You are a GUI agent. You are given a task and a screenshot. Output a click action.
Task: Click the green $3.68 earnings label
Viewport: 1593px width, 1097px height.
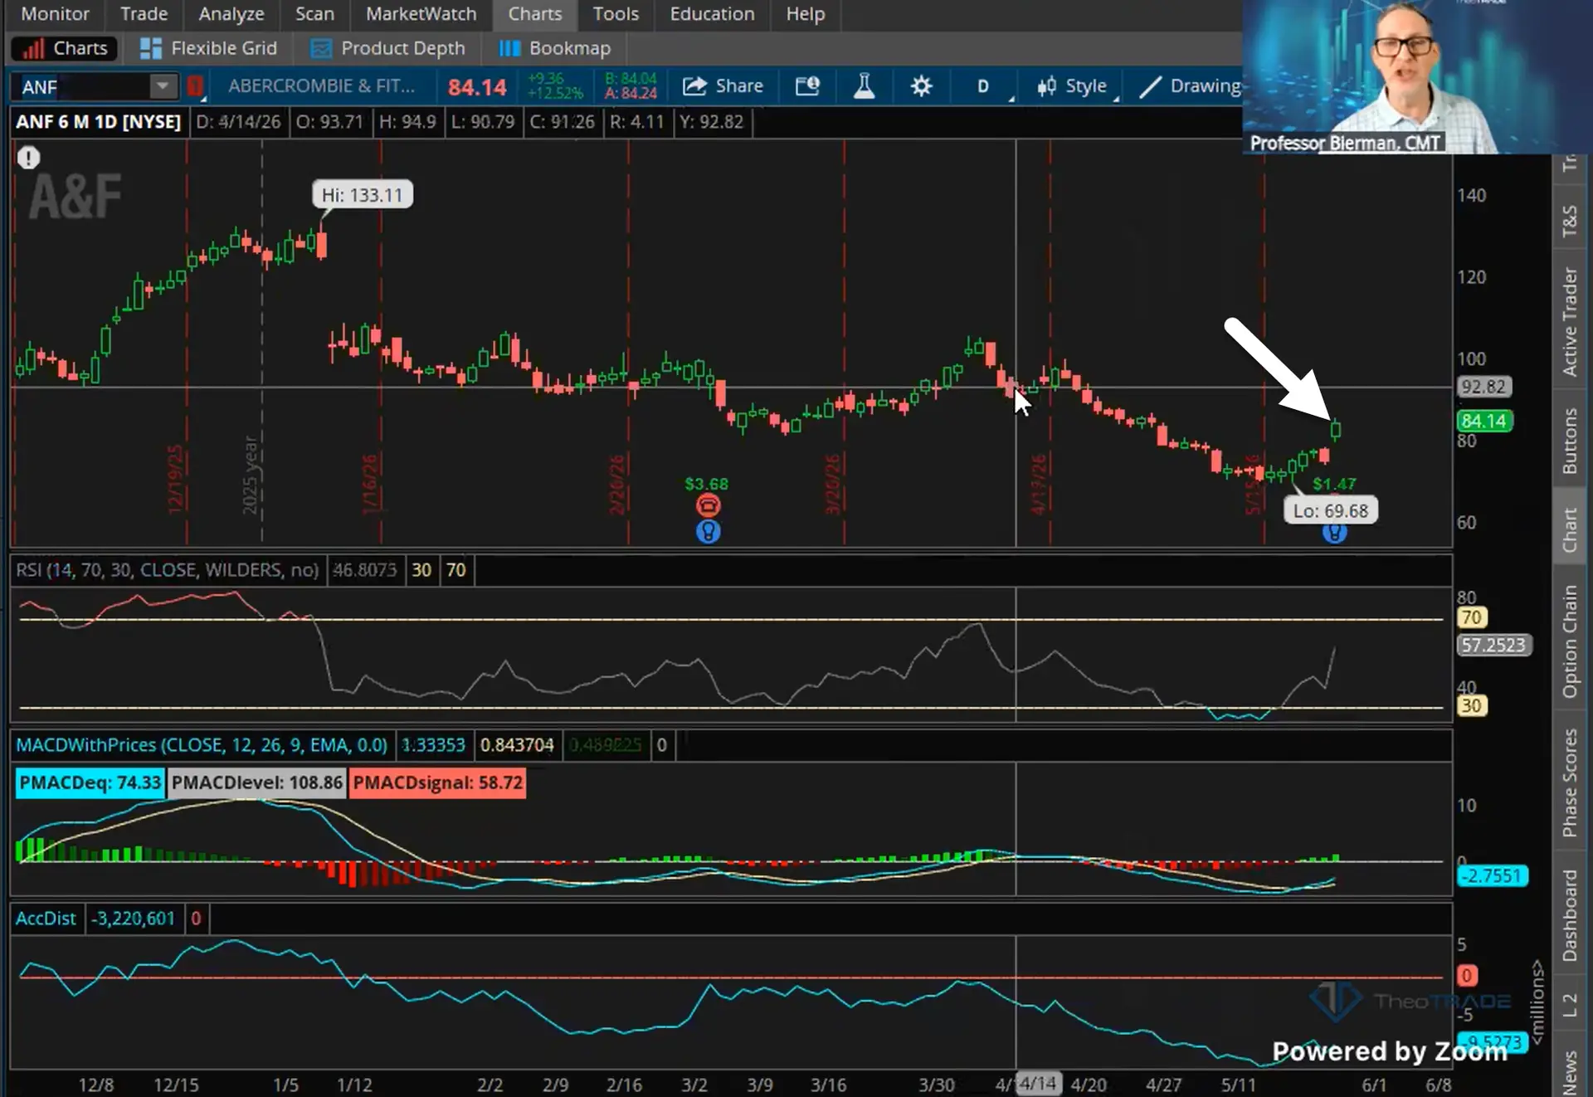pos(707,484)
